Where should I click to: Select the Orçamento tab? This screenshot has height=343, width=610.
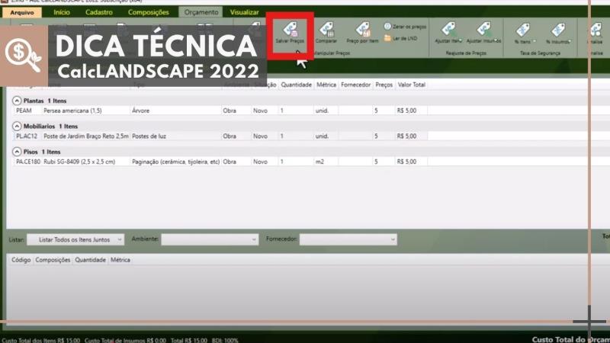coord(201,12)
